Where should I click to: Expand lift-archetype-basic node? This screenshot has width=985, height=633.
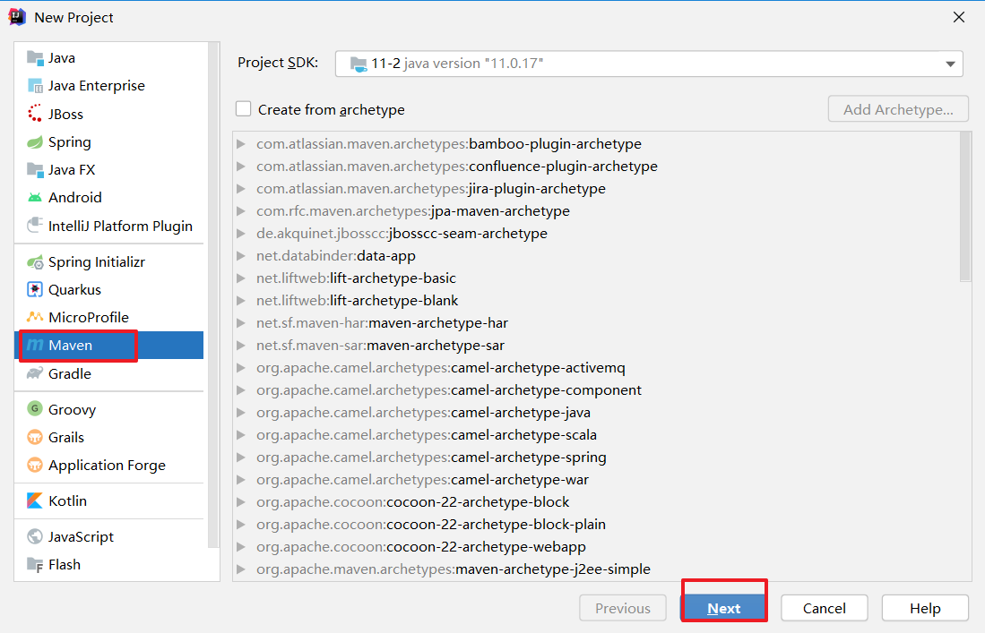click(240, 278)
